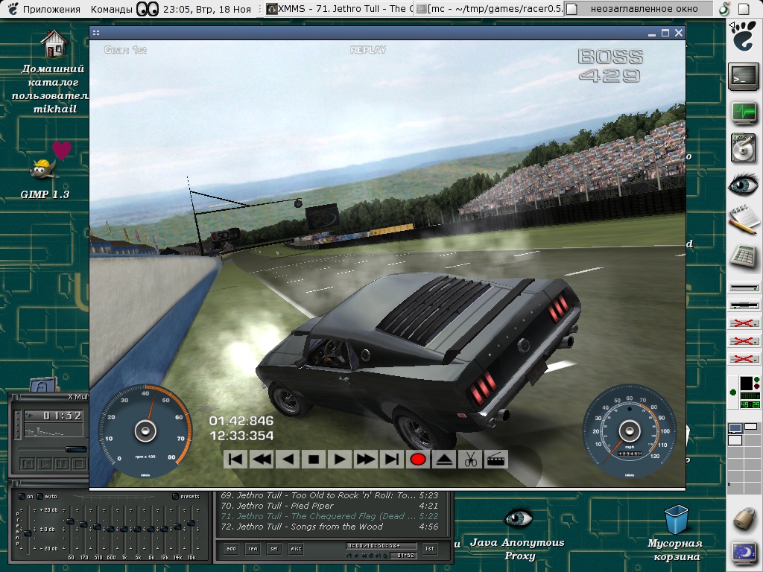Click the camera icon in replay bar
This screenshot has height=572, width=763.
(496, 460)
